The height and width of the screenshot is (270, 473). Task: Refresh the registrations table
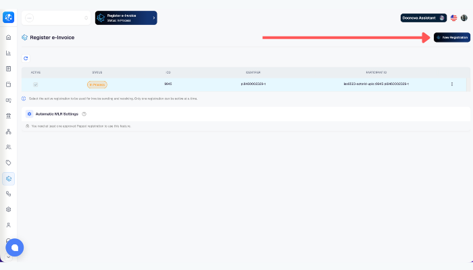pos(26,59)
